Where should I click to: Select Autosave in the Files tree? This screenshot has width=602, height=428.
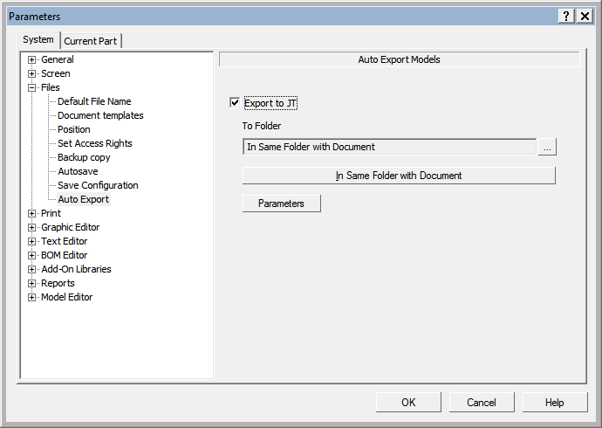pyautogui.click(x=77, y=171)
